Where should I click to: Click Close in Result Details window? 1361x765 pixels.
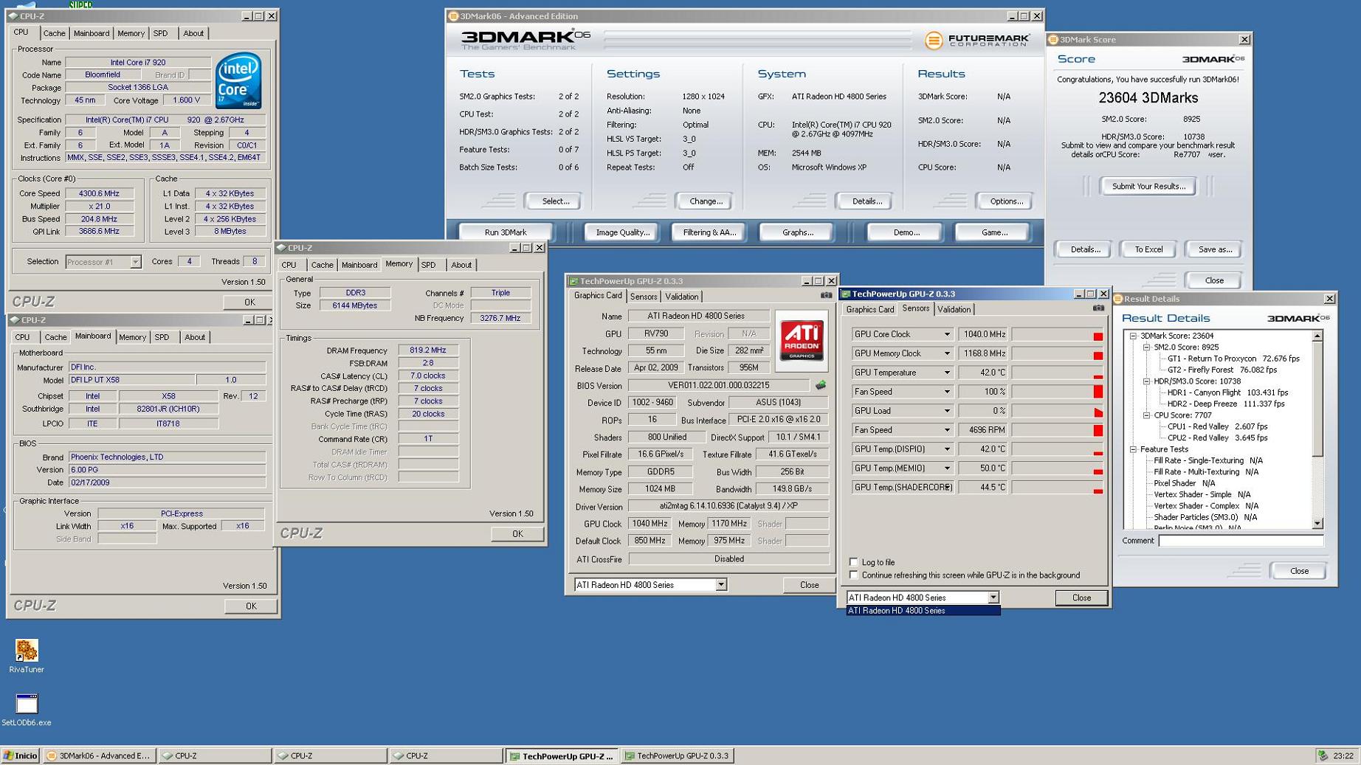click(1299, 571)
